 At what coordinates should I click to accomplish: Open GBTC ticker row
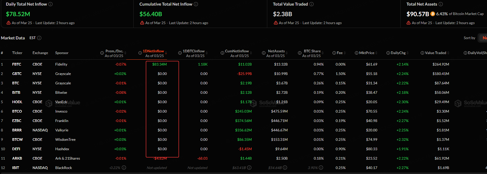point(243,73)
